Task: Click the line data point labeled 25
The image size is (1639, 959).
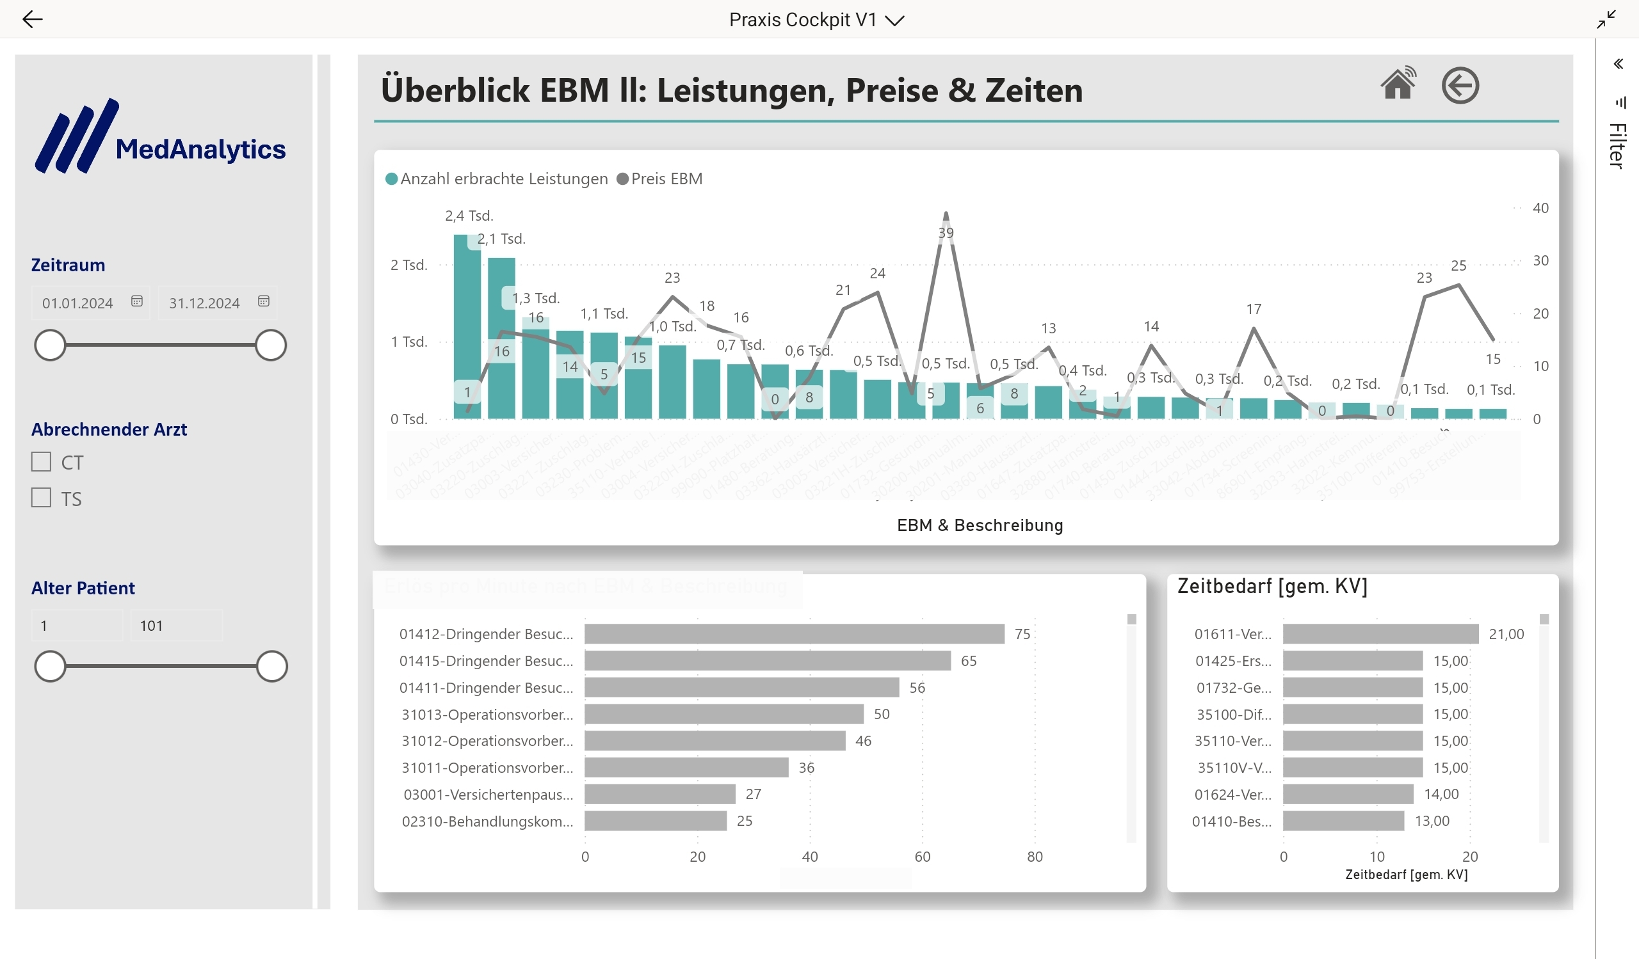Action: tap(1459, 285)
